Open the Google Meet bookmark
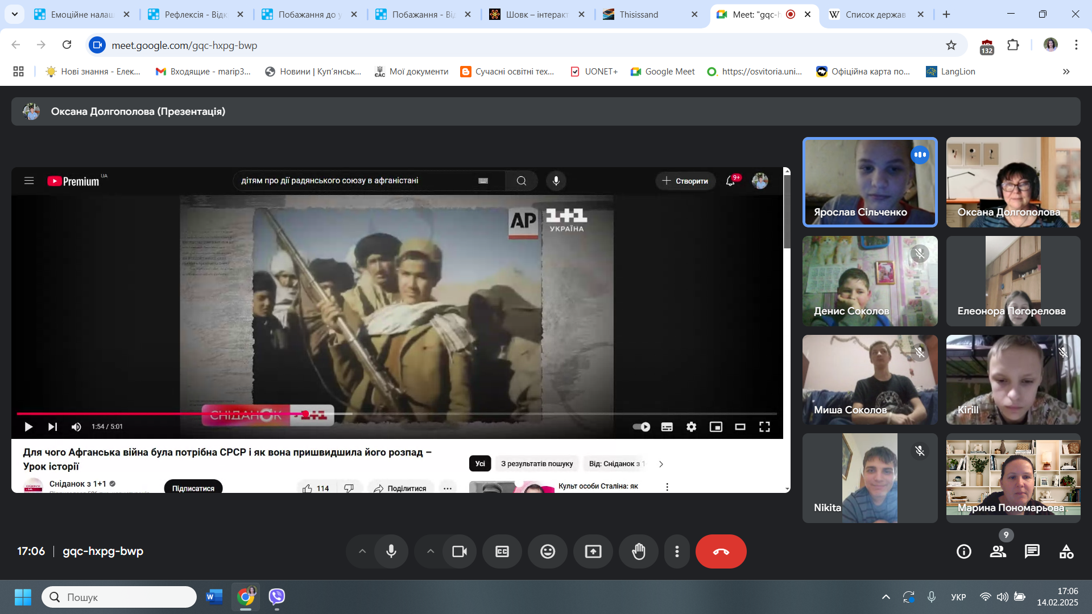1092x614 pixels. (x=663, y=72)
